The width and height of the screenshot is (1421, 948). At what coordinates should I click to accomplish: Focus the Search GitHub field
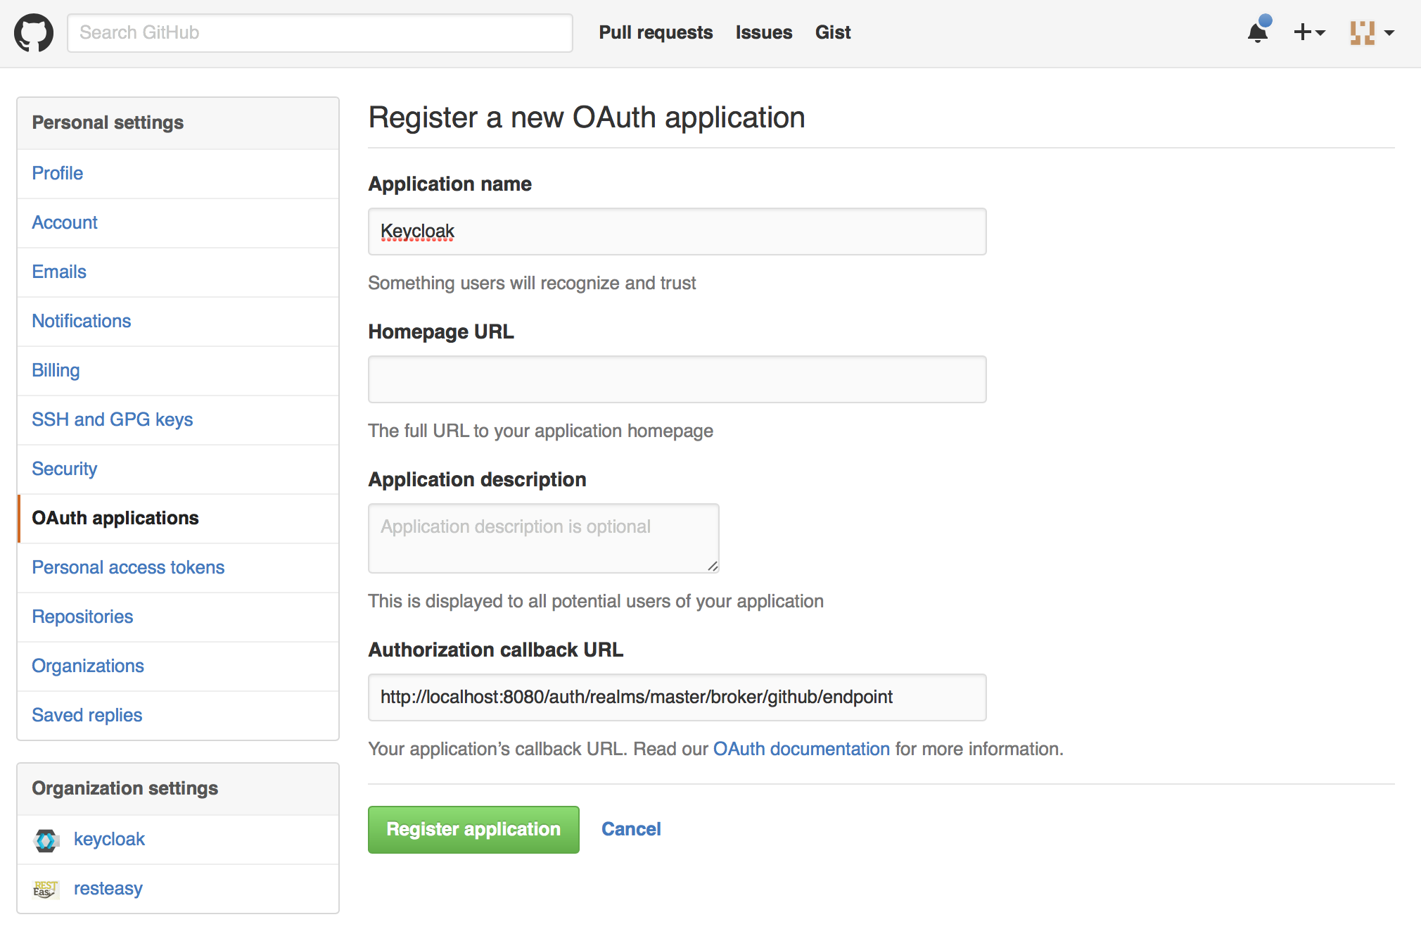[x=320, y=32]
